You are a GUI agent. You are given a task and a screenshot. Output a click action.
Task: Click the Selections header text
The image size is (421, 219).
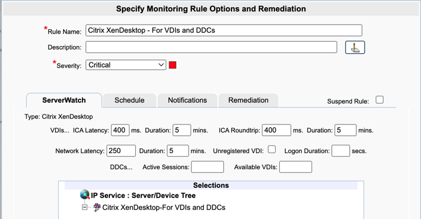211,185
